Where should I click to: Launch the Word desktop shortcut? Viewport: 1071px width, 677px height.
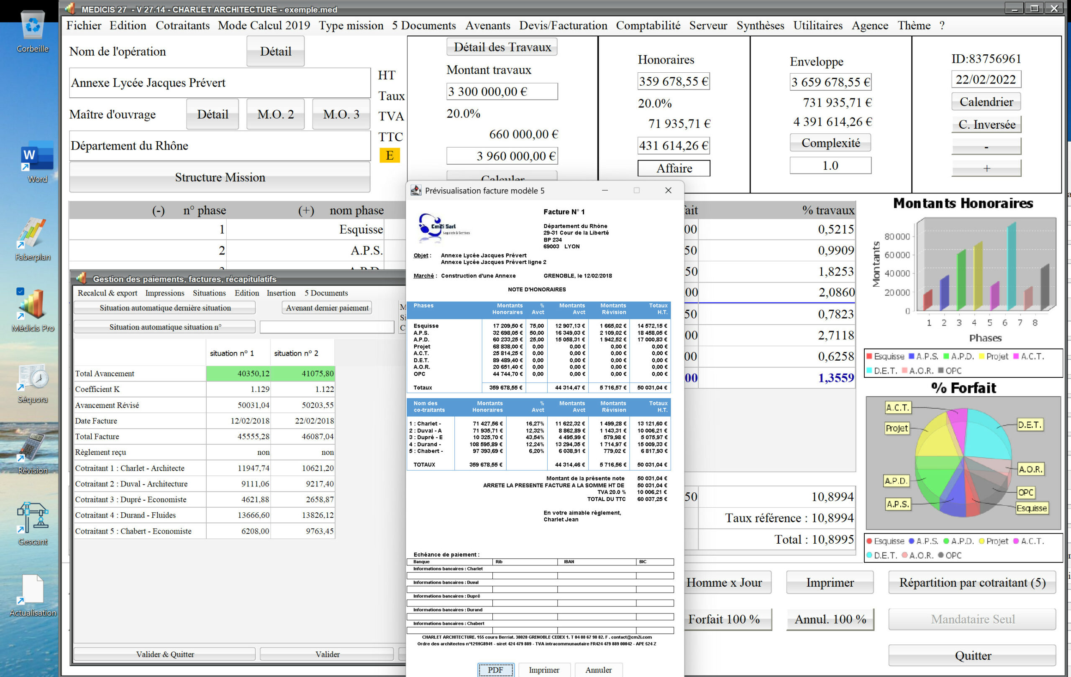click(37, 157)
